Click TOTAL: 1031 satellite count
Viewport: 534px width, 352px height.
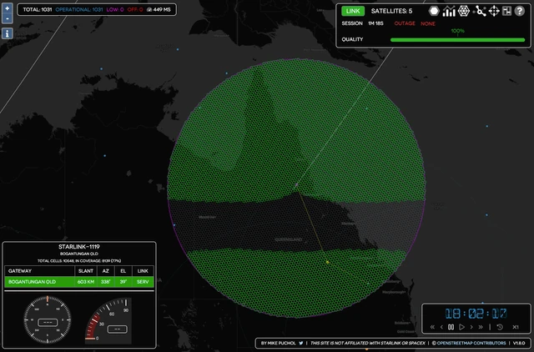[x=37, y=9]
